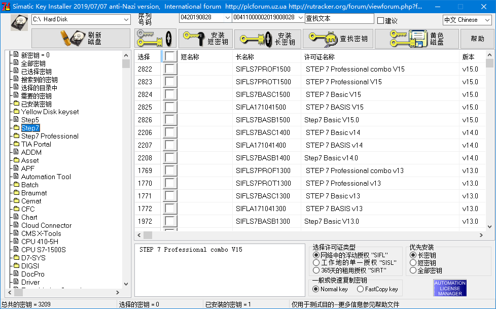Click the key table vertical scrollbar thumb
This screenshot has height=309, width=496.
(x=489, y=63)
